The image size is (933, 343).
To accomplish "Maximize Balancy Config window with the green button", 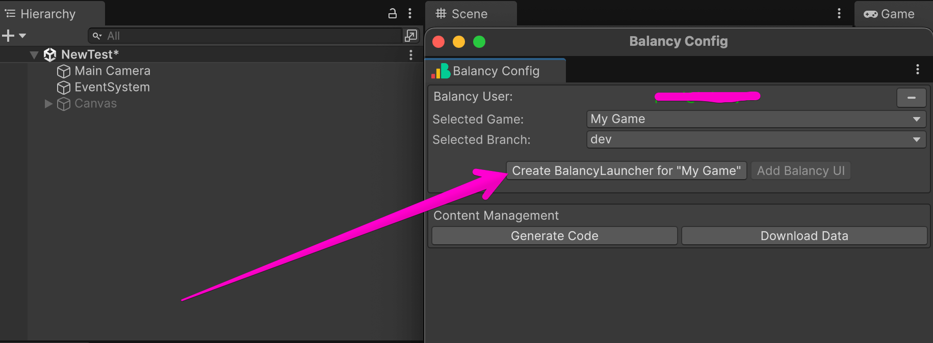I will 479,42.
